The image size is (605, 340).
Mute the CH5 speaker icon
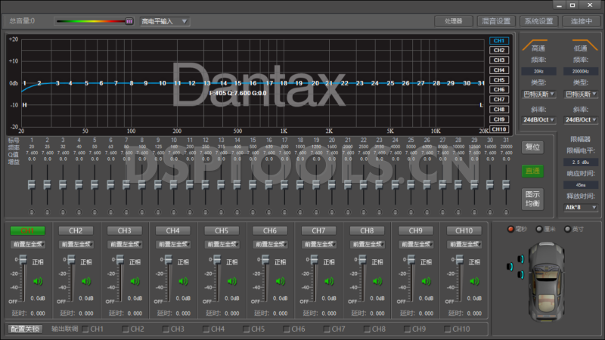232,281
